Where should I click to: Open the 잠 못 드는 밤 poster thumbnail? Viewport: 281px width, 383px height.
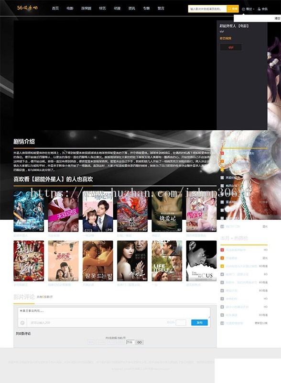pos(98,261)
